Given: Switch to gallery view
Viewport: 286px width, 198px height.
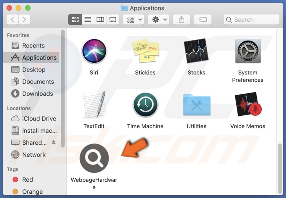Looking at the screenshot, I should click(113, 20).
